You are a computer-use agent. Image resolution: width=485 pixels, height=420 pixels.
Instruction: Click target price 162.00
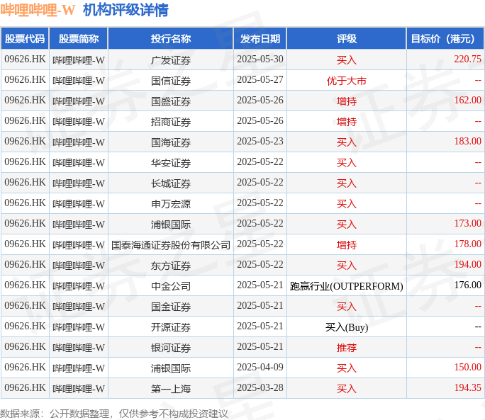(467, 100)
